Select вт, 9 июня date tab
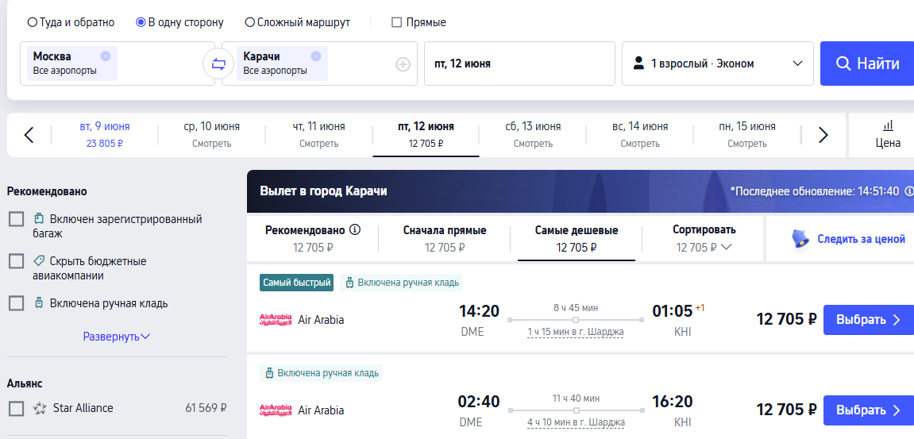The width and height of the screenshot is (914, 439). 104,134
